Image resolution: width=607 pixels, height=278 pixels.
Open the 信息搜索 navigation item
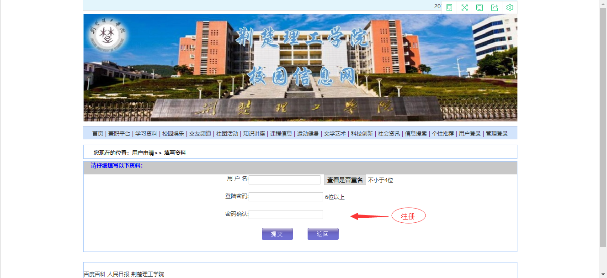(x=416, y=134)
